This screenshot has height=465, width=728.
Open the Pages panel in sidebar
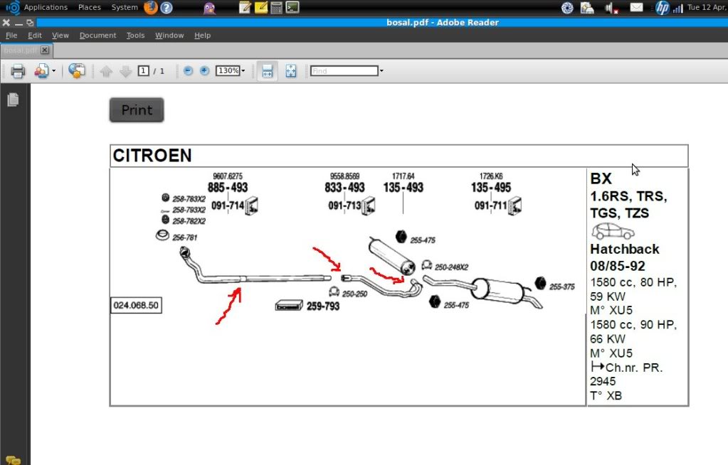point(13,100)
